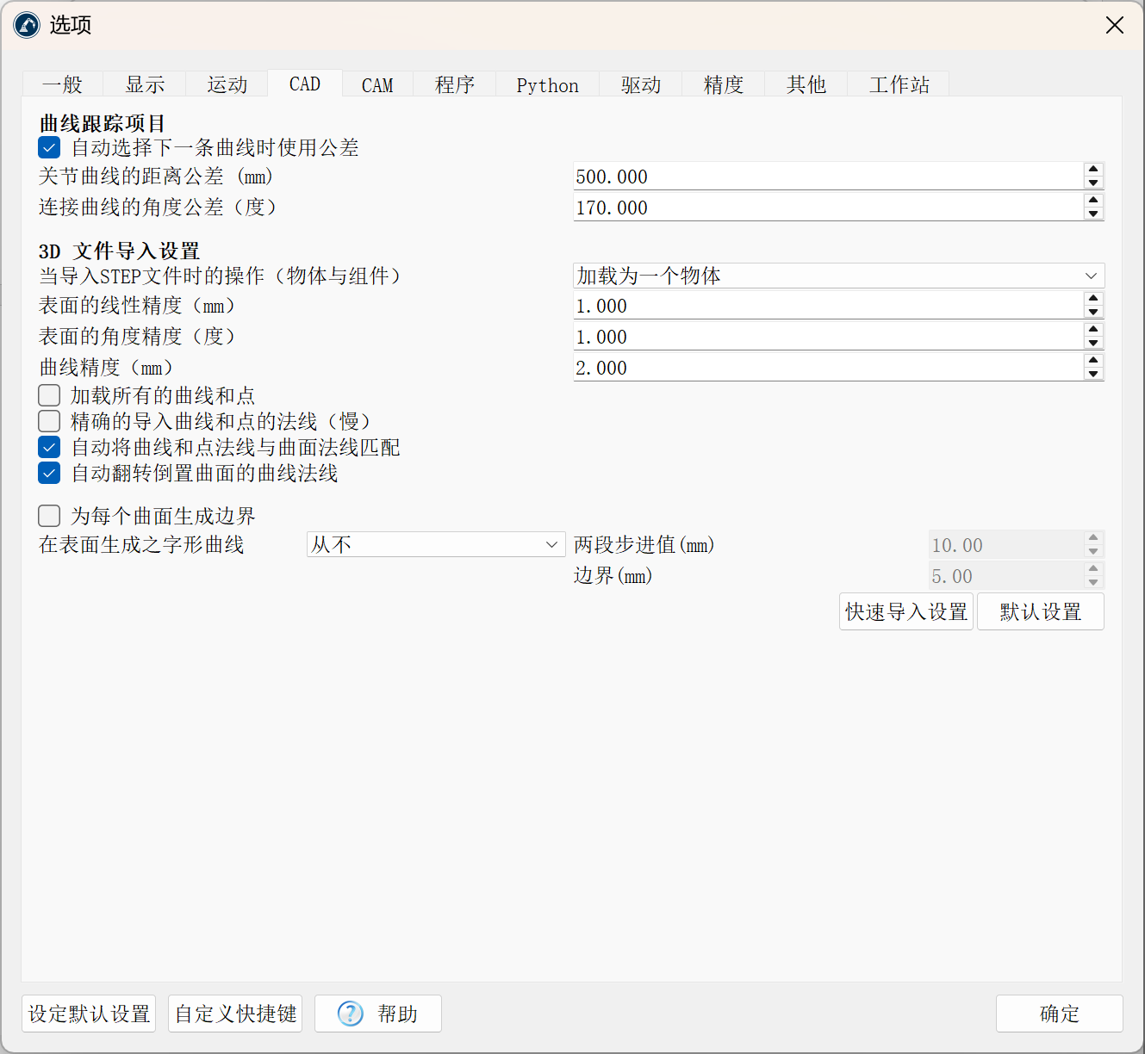Decrease 表面的角度精度 using down arrow

point(1093,343)
